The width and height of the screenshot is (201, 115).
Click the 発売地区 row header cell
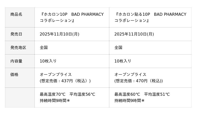tap(18, 48)
